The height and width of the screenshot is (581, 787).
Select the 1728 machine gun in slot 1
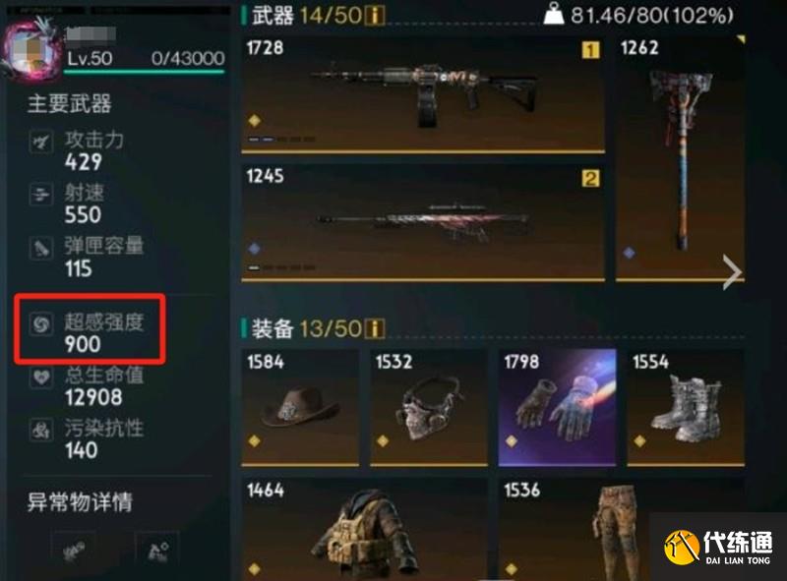click(423, 94)
